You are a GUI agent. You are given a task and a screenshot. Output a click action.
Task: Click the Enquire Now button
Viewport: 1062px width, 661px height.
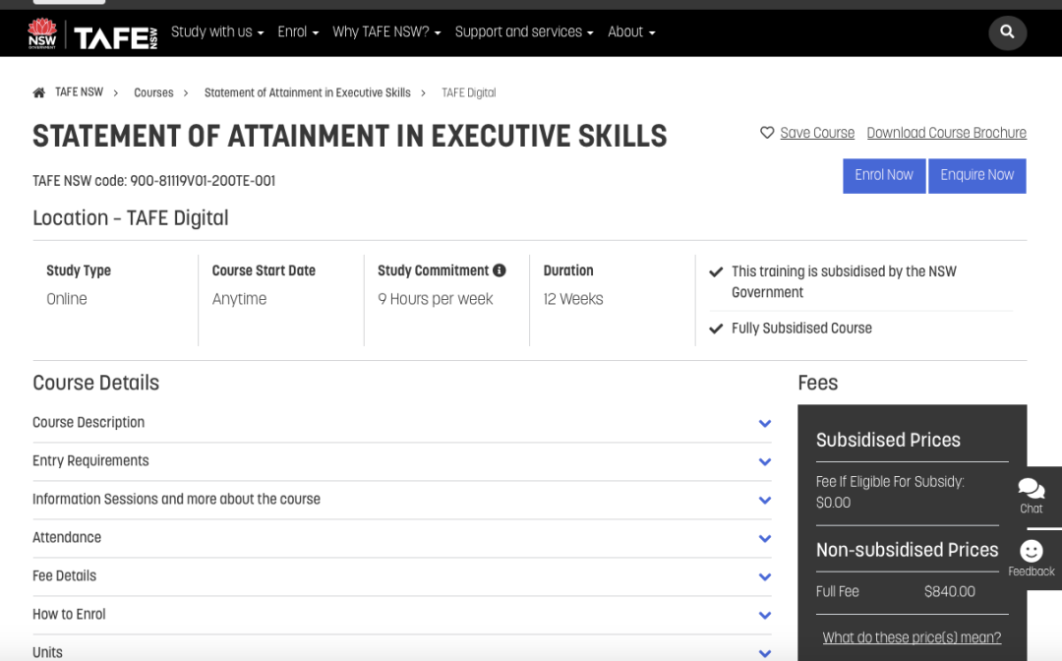click(x=976, y=175)
